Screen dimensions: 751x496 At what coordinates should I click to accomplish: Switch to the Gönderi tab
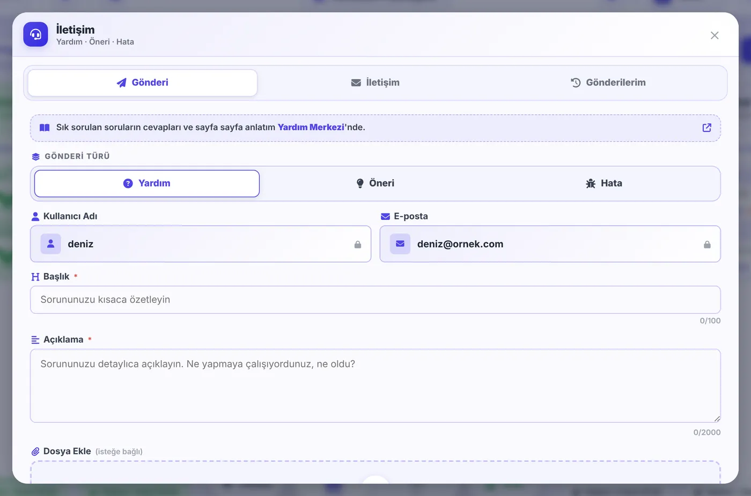(x=143, y=83)
